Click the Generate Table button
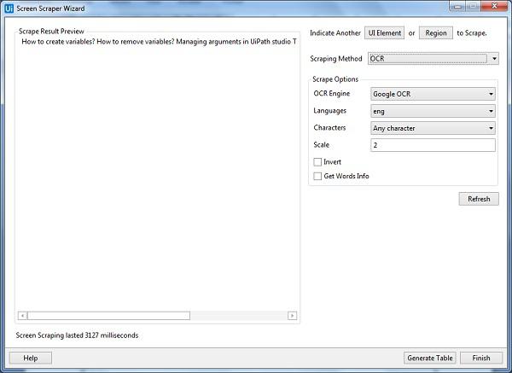 pyautogui.click(x=430, y=358)
